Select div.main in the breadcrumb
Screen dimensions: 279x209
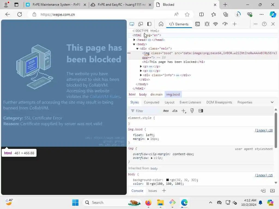pos(156,94)
